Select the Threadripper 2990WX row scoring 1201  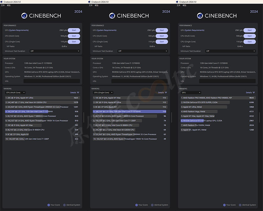tap(42, 107)
